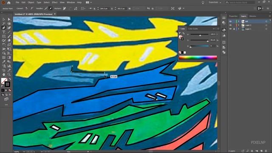This screenshot has width=272, height=153.
Task: Switch to the Libraries tab
Action: [252, 16]
